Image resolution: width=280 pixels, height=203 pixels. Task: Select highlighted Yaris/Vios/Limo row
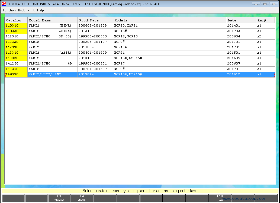50,74
